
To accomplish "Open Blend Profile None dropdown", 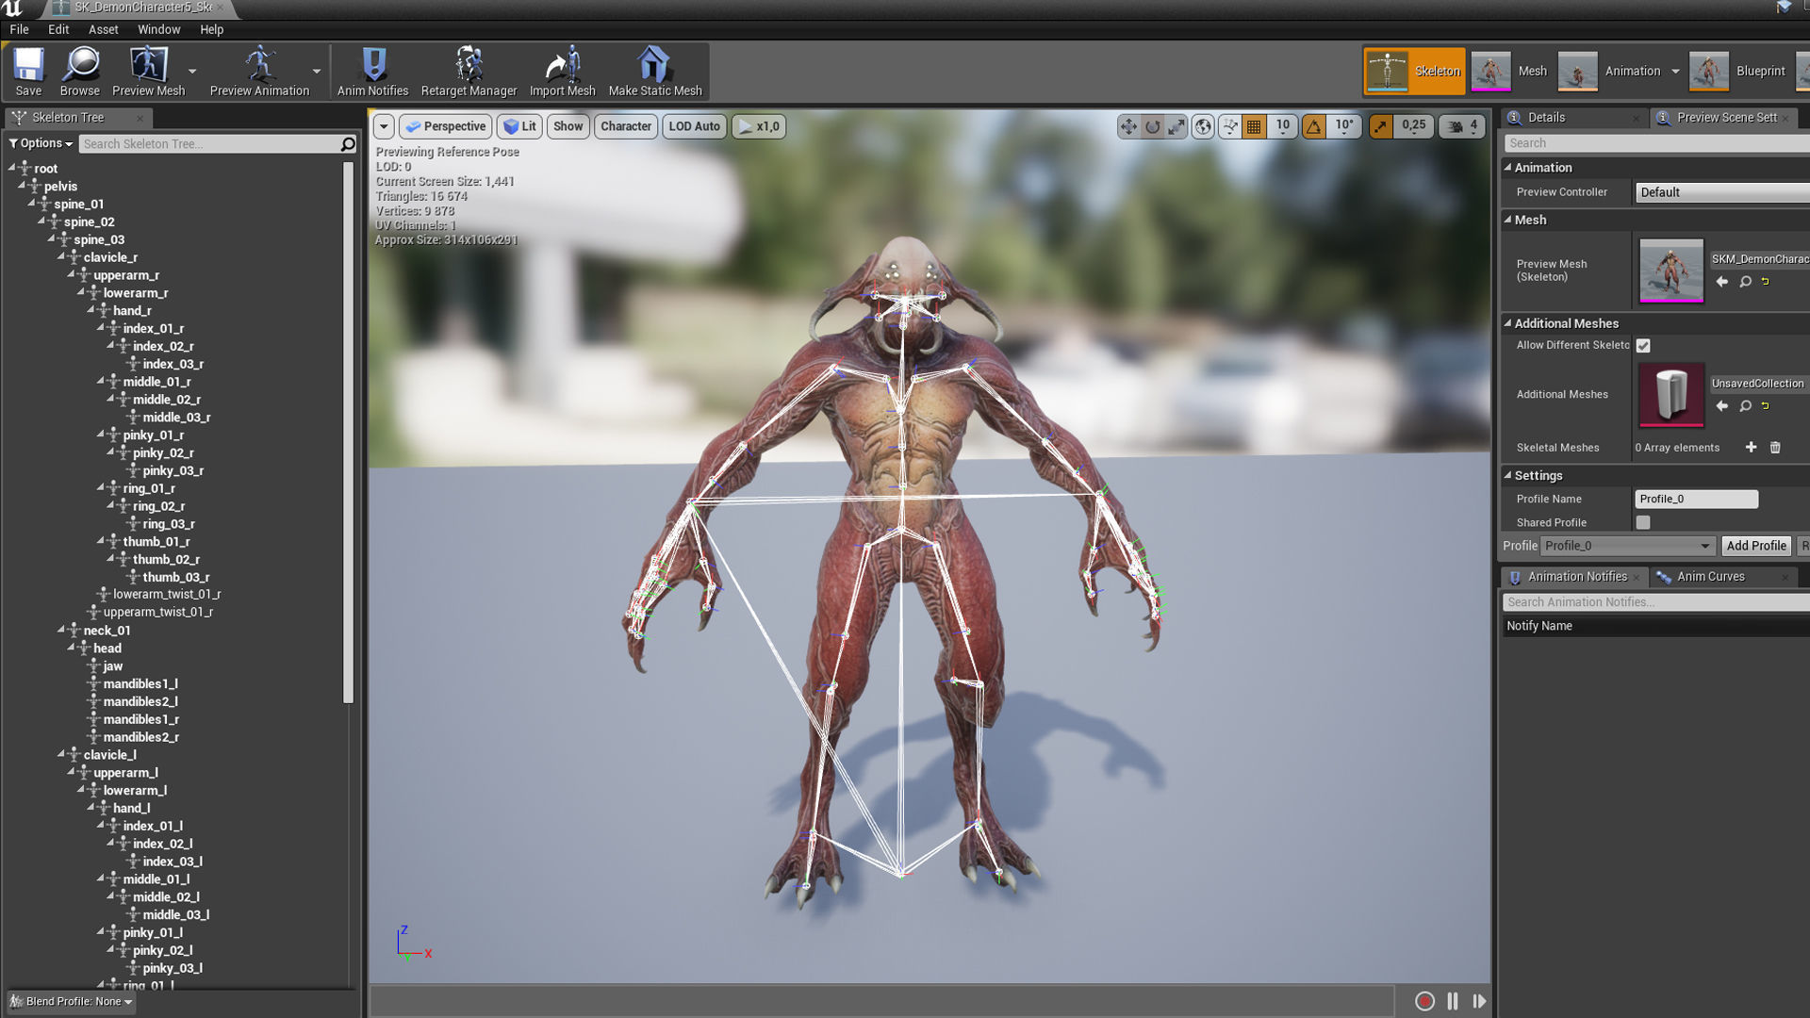I will 72,1001.
